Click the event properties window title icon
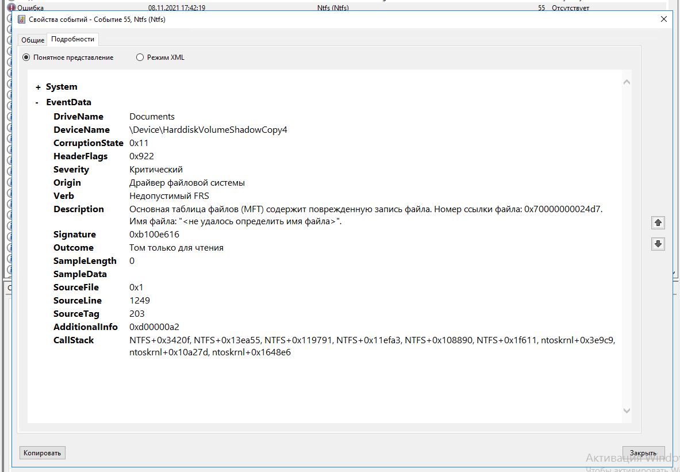 21,19
